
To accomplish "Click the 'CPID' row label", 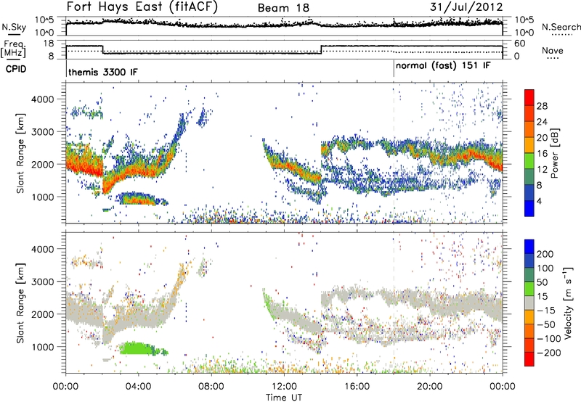I will pyautogui.click(x=16, y=69).
